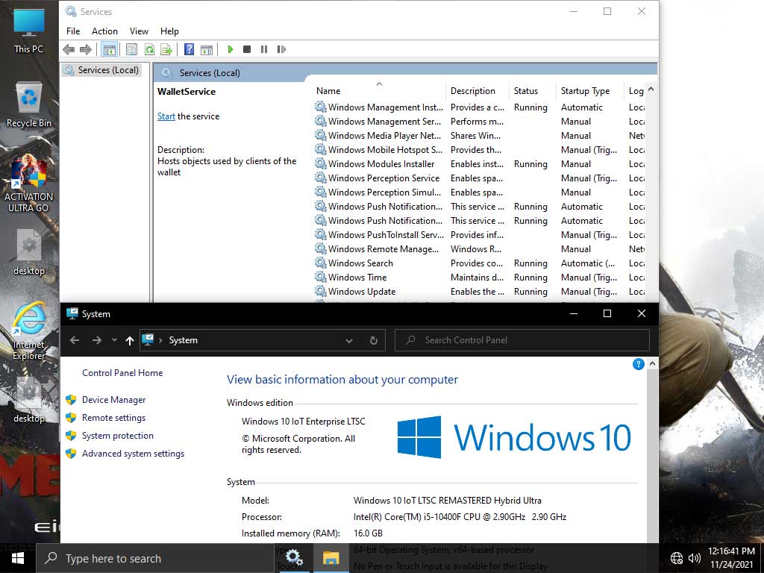Select Windows Perception Service row
The width and height of the screenshot is (764, 573).
click(480, 178)
